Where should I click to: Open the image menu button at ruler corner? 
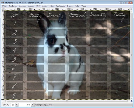pyautogui.click(x=3, y=9)
